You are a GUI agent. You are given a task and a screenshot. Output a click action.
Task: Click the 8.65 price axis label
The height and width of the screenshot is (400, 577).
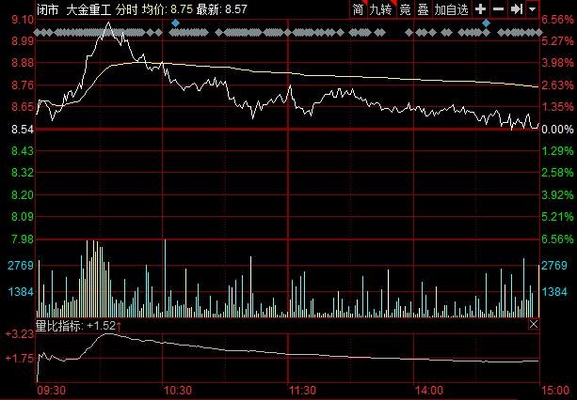[23, 107]
